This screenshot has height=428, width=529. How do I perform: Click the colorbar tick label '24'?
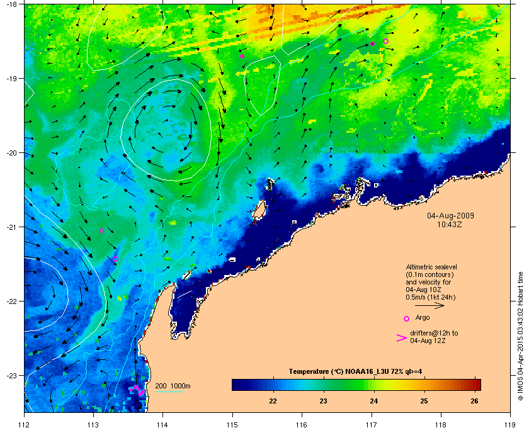tap(374, 401)
